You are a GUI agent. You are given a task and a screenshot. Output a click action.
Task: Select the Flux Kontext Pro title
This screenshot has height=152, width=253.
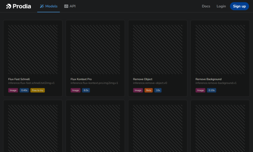click(x=81, y=79)
